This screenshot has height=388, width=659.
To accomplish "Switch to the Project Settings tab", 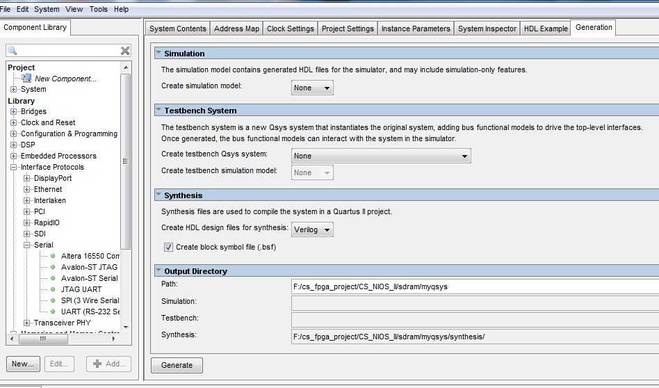I will [348, 29].
